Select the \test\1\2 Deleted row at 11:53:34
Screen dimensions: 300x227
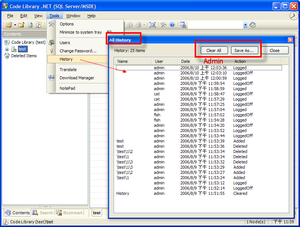[x=199, y=152]
